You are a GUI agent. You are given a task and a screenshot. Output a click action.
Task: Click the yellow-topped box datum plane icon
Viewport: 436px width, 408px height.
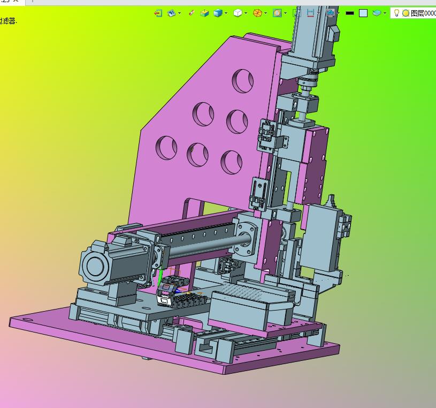[x=204, y=13]
